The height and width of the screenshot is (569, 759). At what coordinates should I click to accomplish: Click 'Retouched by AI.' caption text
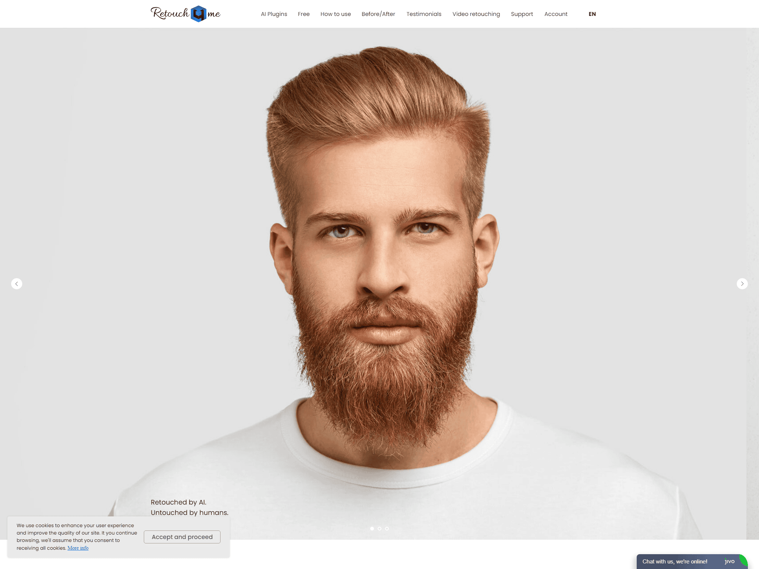tap(179, 502)
